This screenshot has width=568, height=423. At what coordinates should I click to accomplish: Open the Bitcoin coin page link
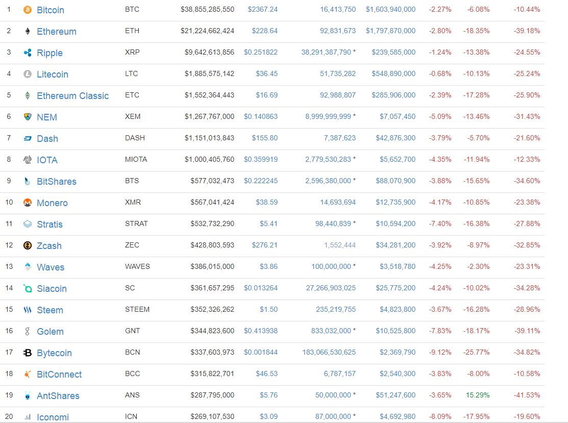coord(51,10)
